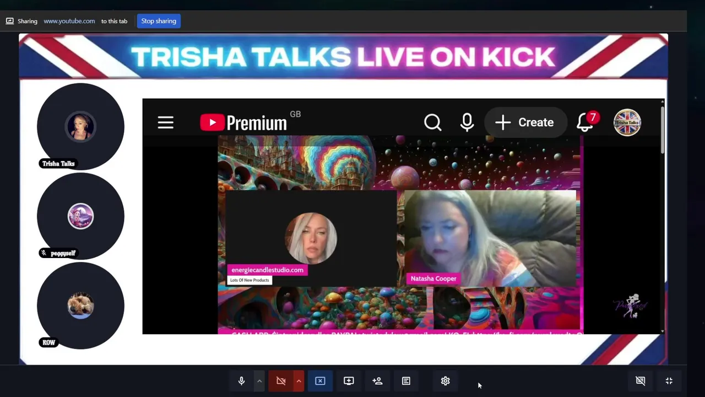Click the screen sharing indicator icon
The height and width of the screenshot is (397, 705).
tap(9, 21)
